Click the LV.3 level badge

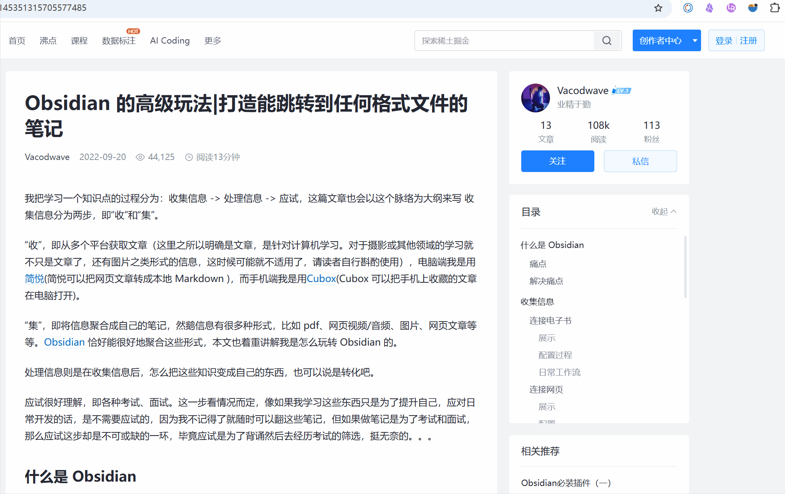tap(622, 91)
